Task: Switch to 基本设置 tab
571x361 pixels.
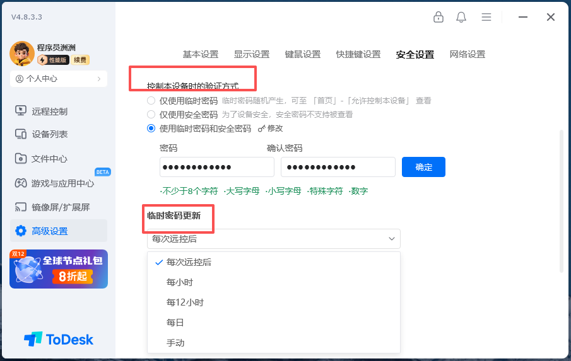Action: click(201, 55)
